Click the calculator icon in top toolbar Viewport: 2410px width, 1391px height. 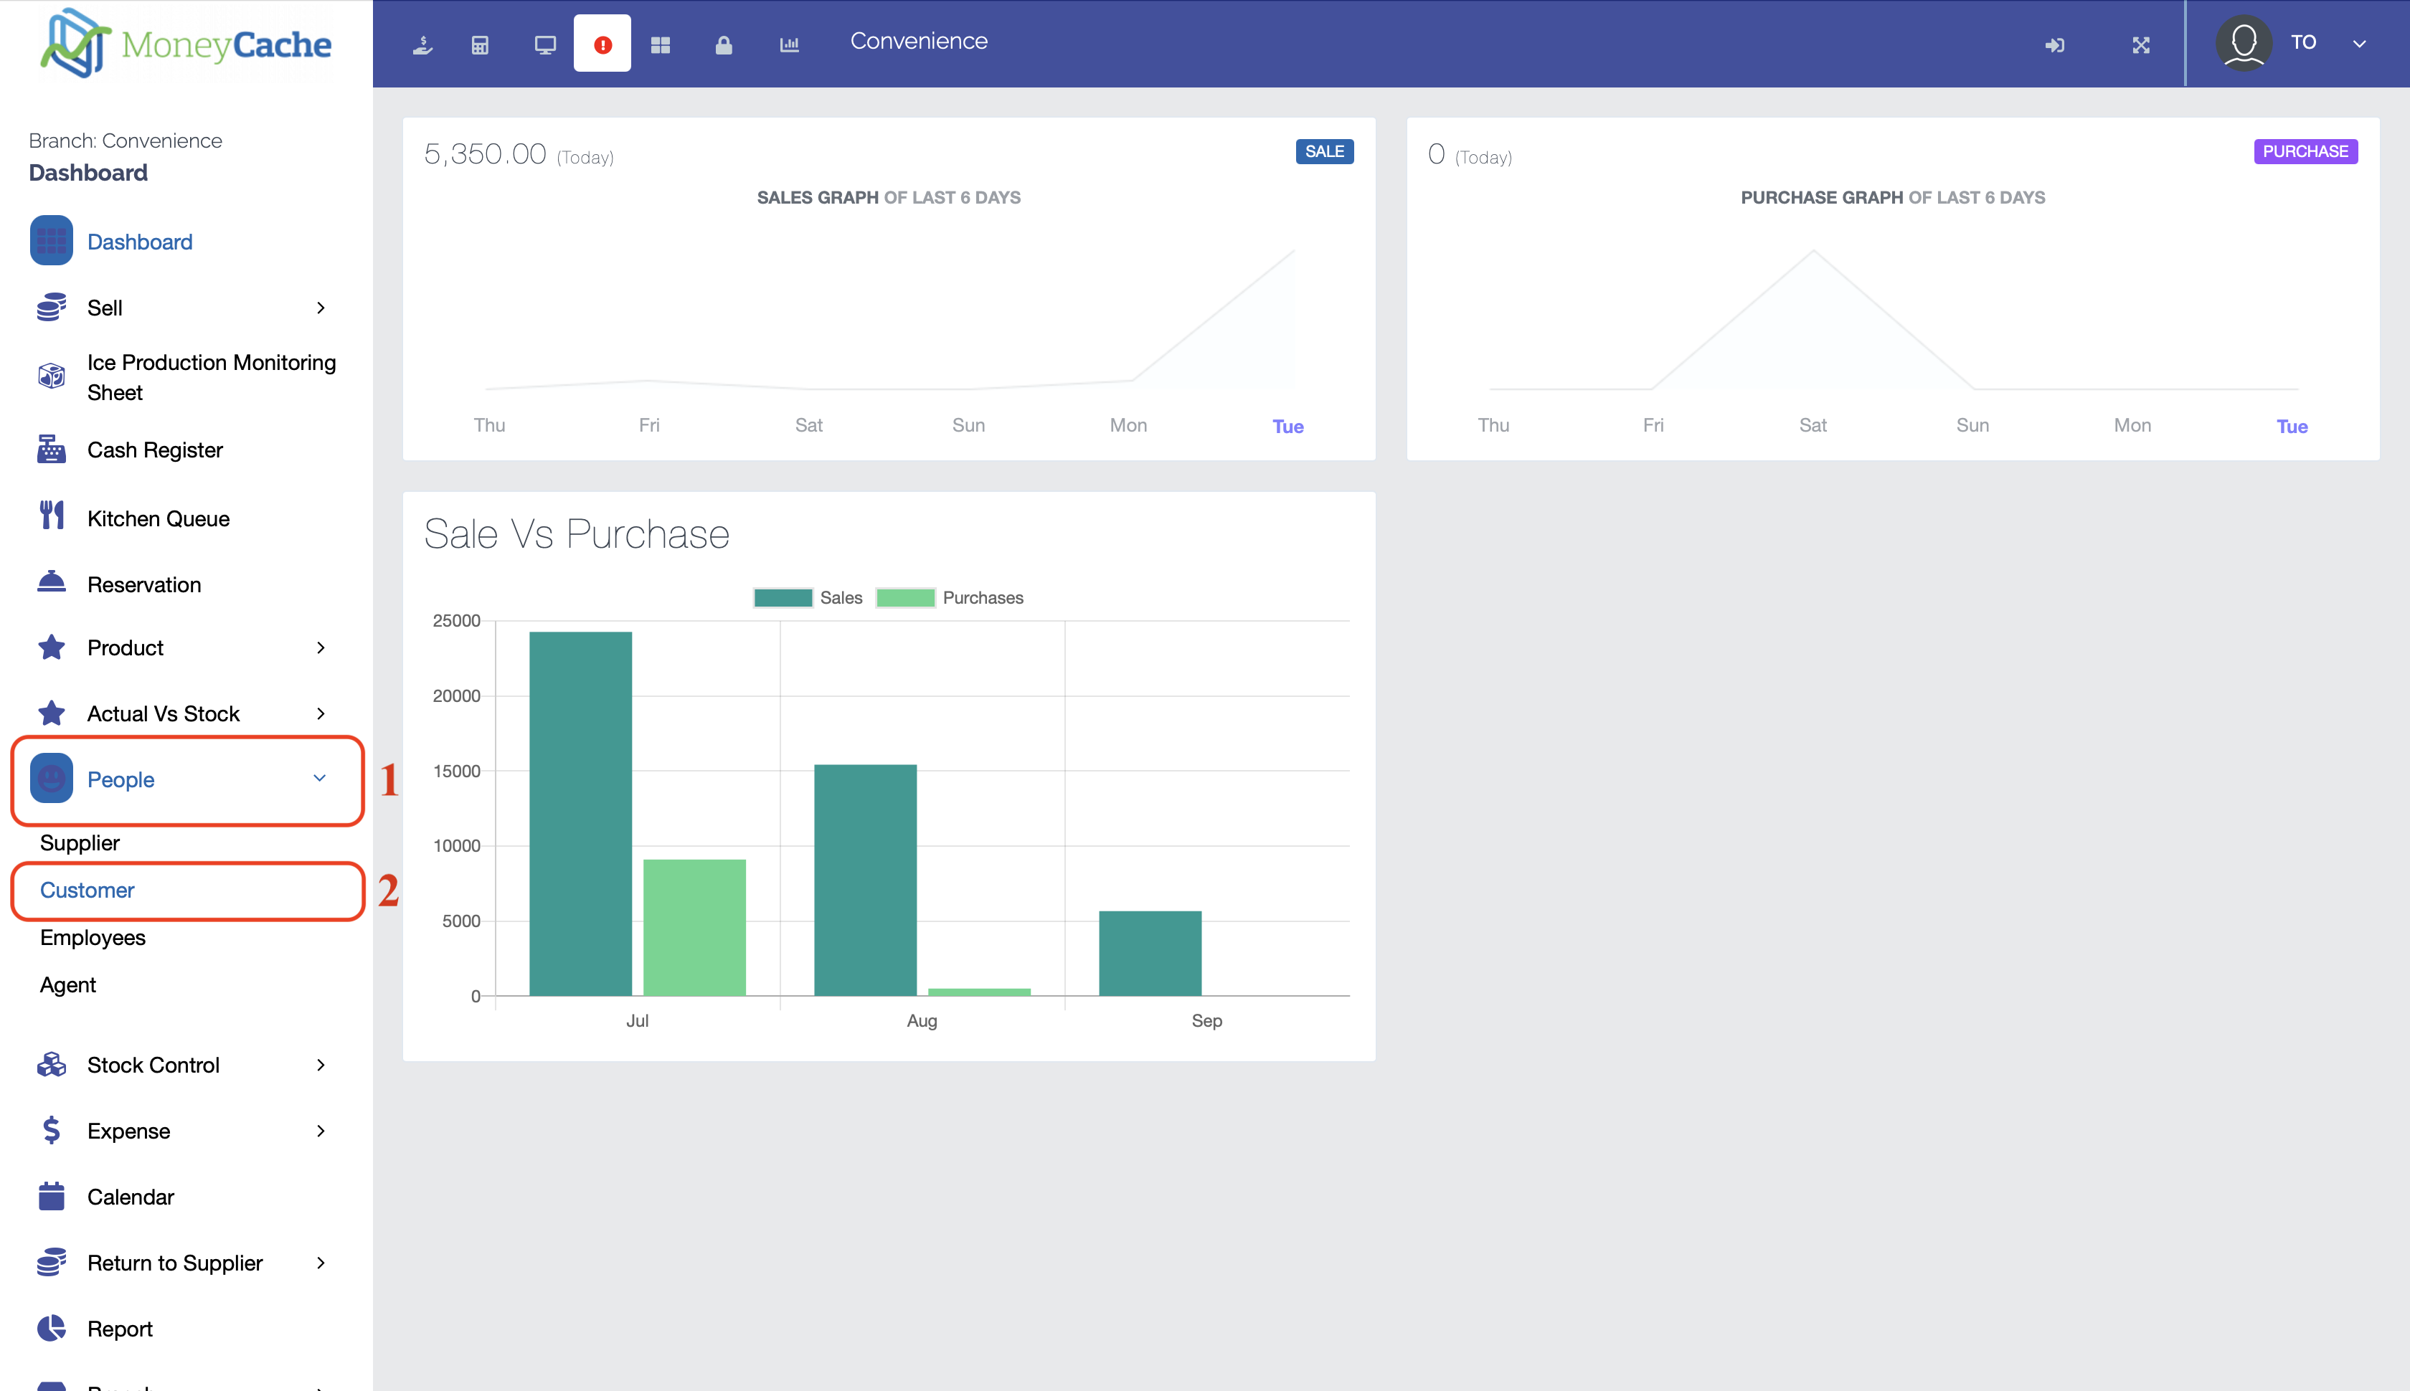[x=480, y=45]
